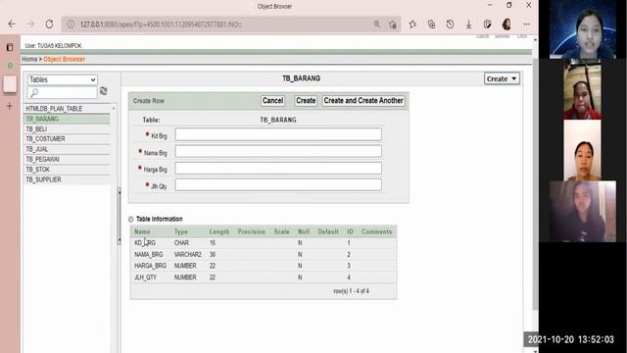627x353 pixels.
Task: Click the HARGA_BRG row name cell
Action: pyautogui.click(x=150, y=266)
